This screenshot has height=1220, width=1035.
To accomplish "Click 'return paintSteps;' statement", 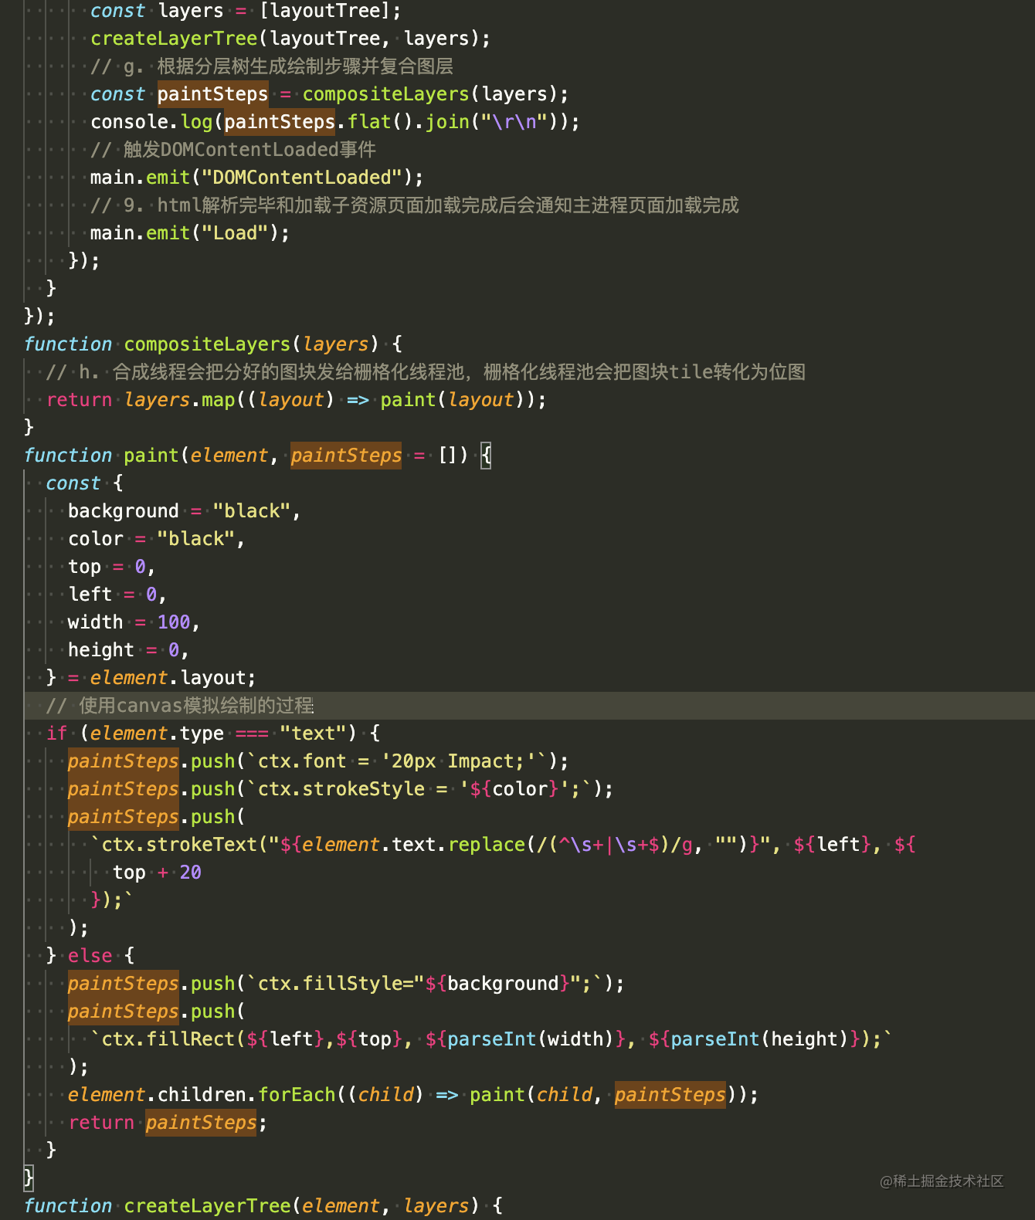I will point(168,1123).
